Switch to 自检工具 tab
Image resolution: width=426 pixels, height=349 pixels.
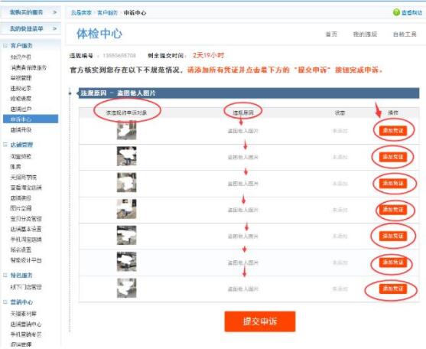tap(405, 34)
